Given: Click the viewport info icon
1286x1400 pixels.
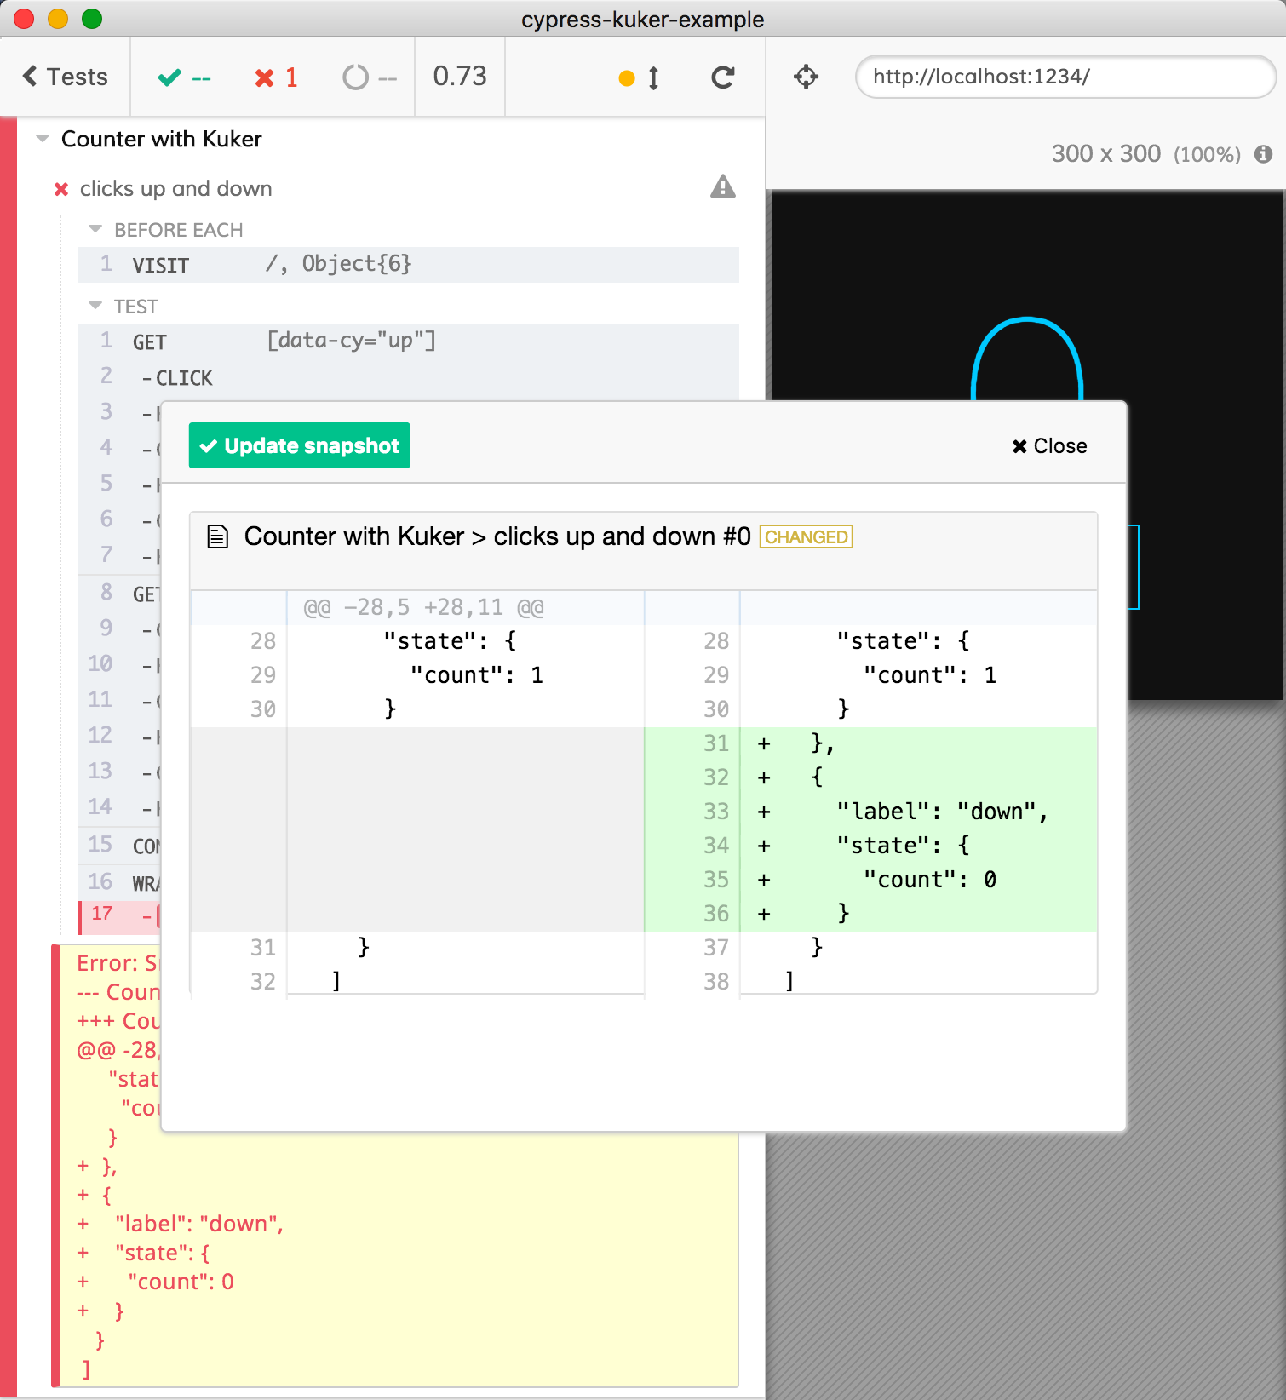Looking at the screenshot, I should tap(1264, 154).
